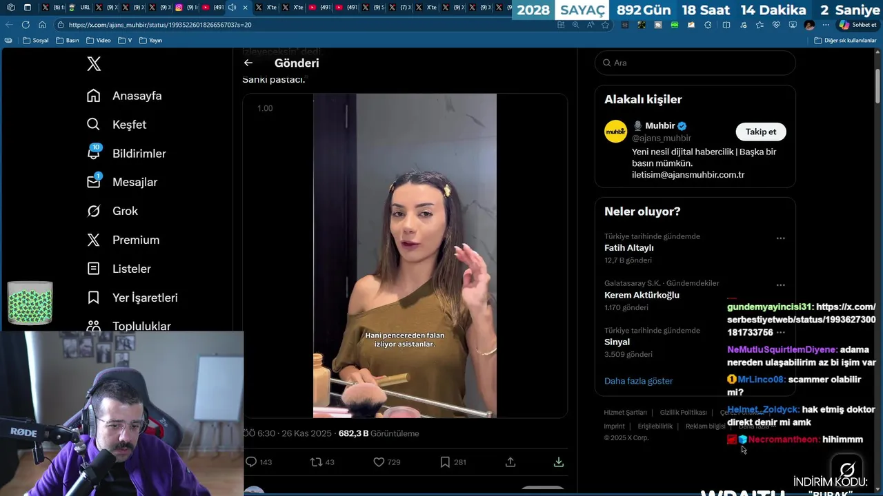Screen dimensions: 883x496
Task: Mute the tab via speaker icon
Action: (x=232, y=8)
